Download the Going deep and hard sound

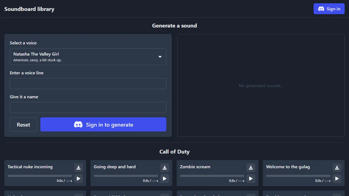[x=164, y=168]
